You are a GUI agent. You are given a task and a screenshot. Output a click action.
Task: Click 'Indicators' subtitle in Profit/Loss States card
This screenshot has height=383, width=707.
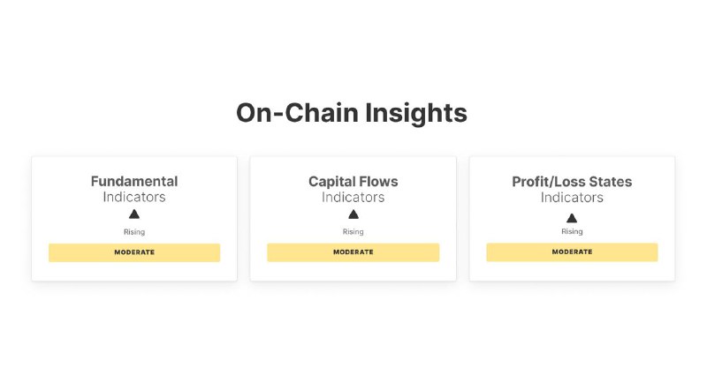[x=572, y=197]
